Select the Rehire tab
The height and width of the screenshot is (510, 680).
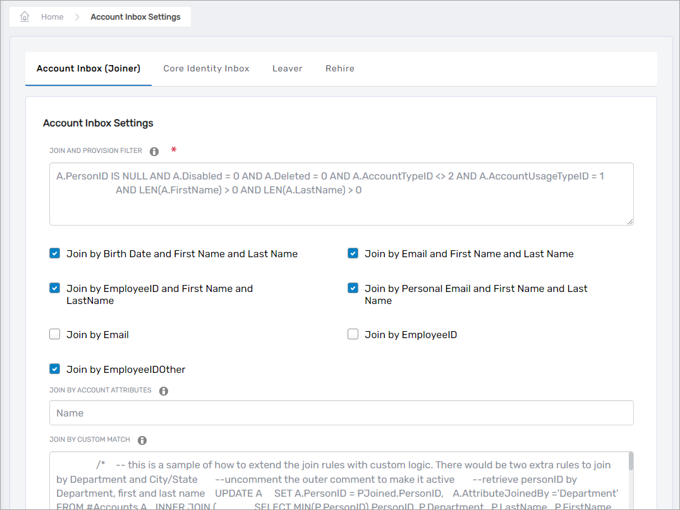pos(339,68)
